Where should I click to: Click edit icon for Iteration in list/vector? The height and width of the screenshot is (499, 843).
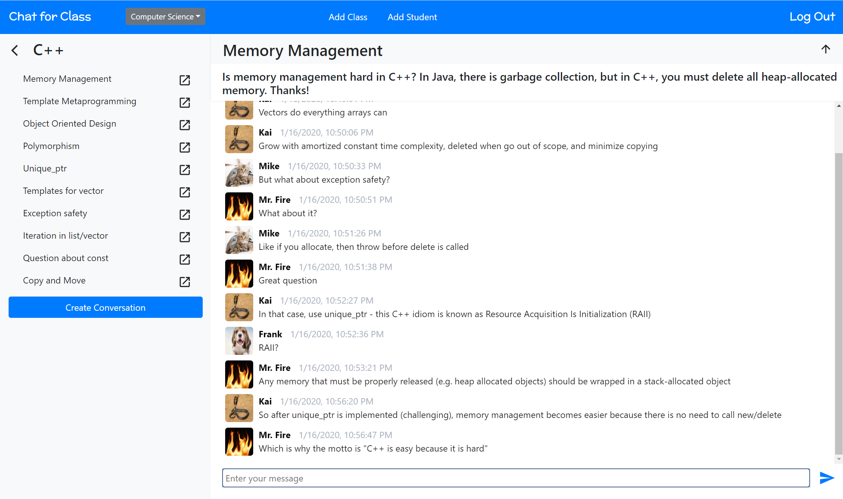(185, 236)
